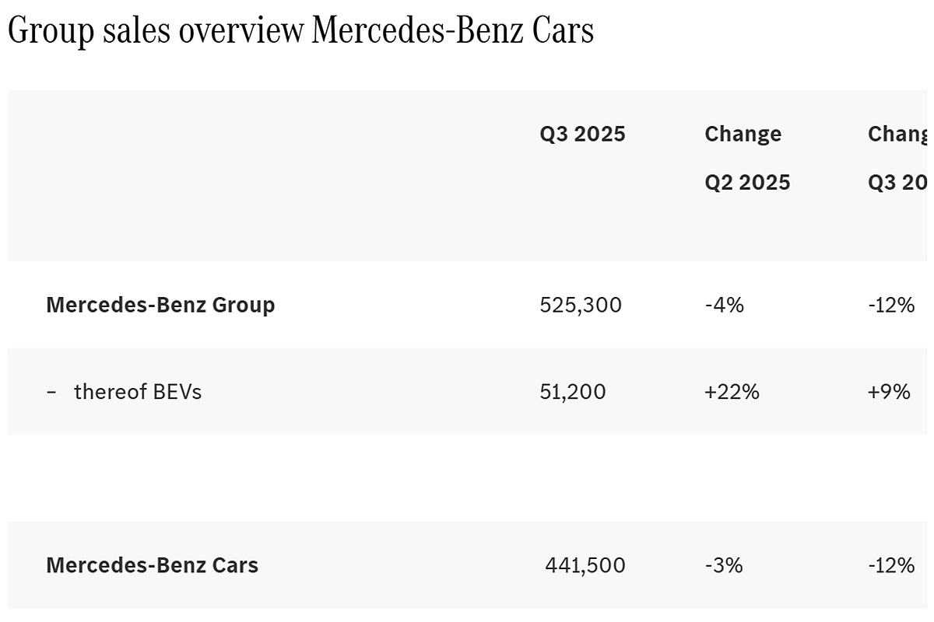Image resolution: width=934 pixels, height=622 pixels.
Task: Click the 'Group sales overview Mercedes-Benz Cars' heading
Action: coord(300,31)
